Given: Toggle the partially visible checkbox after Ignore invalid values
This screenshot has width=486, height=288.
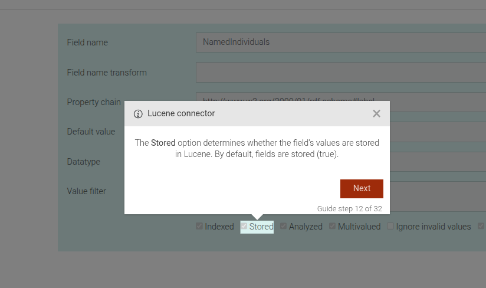Looking at the screenshot, I should [x=481, y=227].
